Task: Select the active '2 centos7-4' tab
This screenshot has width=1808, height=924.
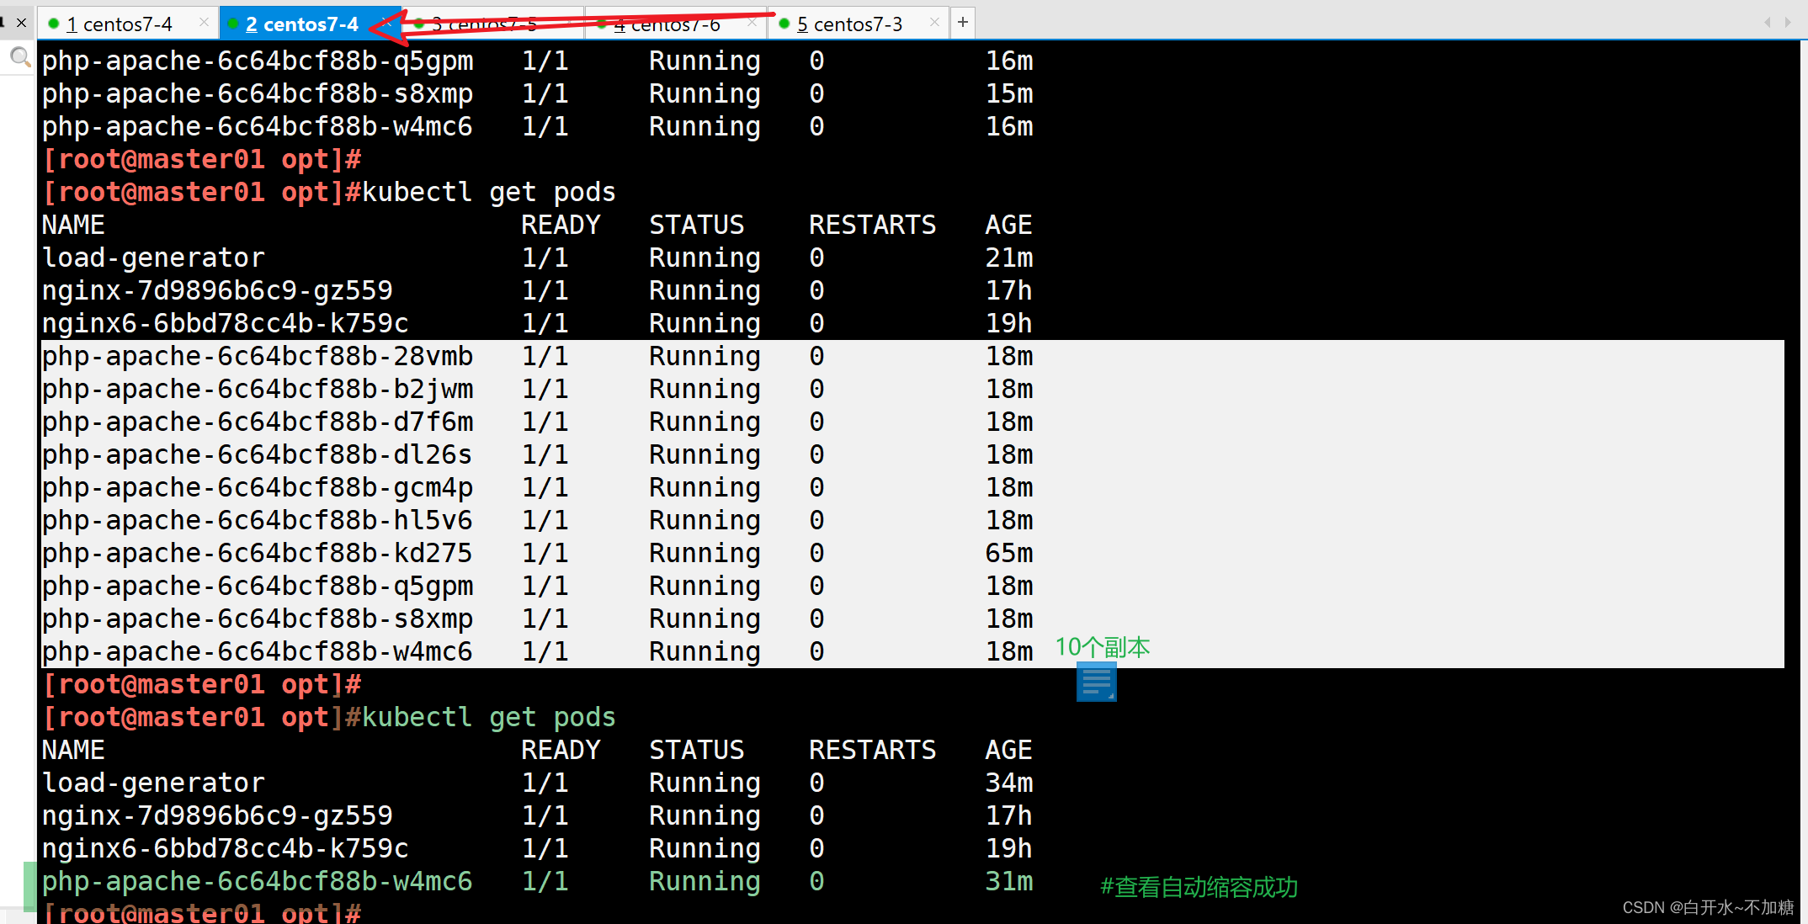Action: [x=302, y=24]
